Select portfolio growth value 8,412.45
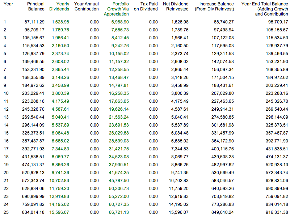 [x=120, y=38]
